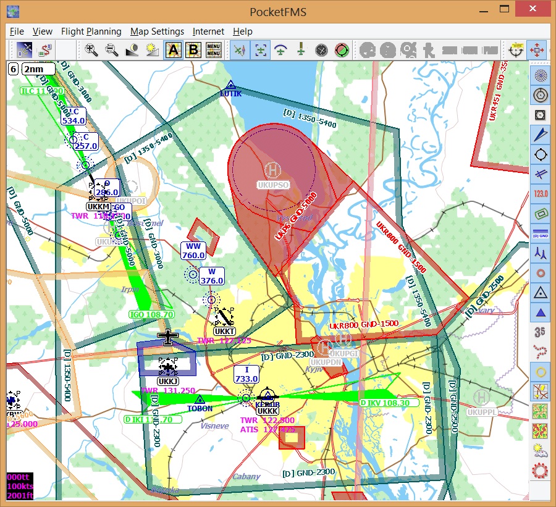Click the 2nm scale indicator
The image size is (556, 507).
pyautogui.click(x=38, y=69)
